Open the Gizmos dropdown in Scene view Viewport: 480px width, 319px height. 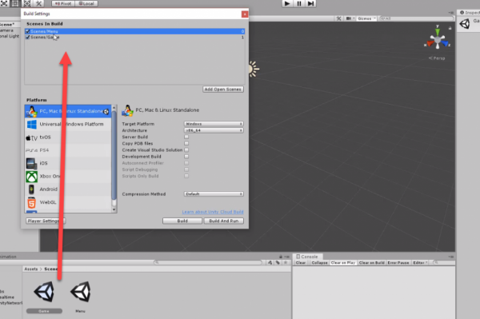[x=366, y=18]
